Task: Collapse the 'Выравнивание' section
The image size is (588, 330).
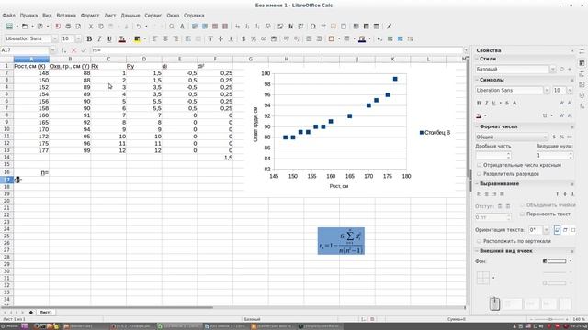Action: click(x=477, y=184)
